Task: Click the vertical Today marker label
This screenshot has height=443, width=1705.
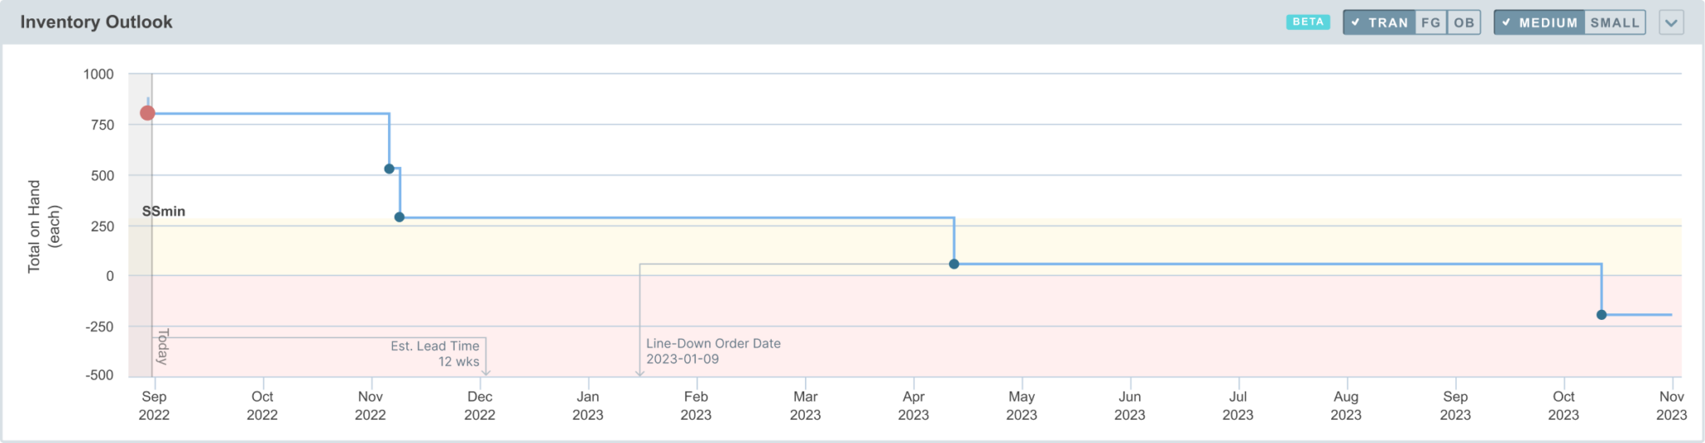Action: pos(163,347)
